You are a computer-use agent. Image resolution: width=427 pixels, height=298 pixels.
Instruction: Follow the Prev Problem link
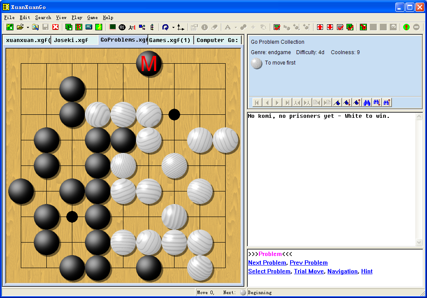pyautogui.click(x=308, y=262)
